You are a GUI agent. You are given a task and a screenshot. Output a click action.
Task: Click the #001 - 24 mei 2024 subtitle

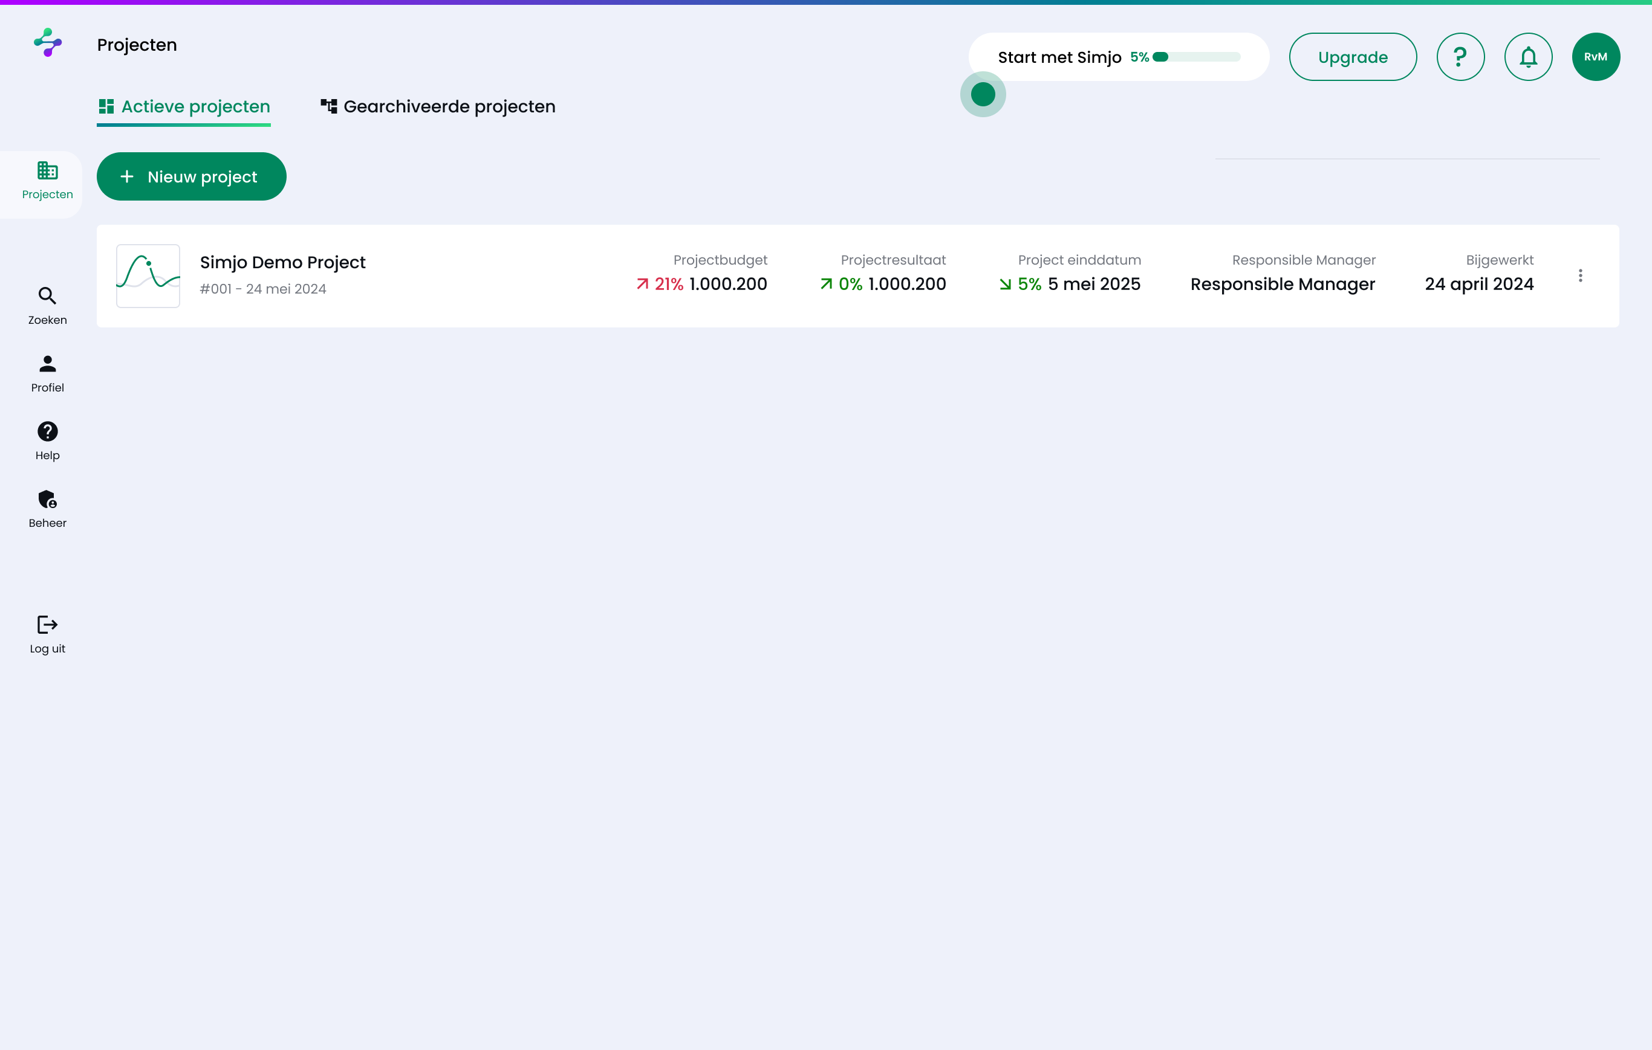point(263,289)
